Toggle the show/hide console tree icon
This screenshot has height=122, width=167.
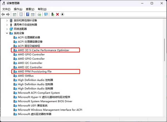tap(14, 14)
